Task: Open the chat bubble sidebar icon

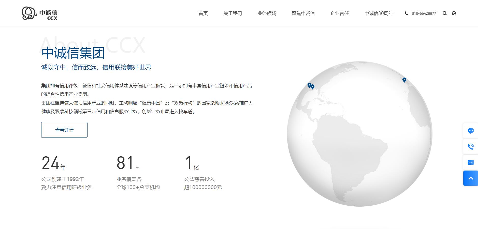Action: (x=471, y=131)
